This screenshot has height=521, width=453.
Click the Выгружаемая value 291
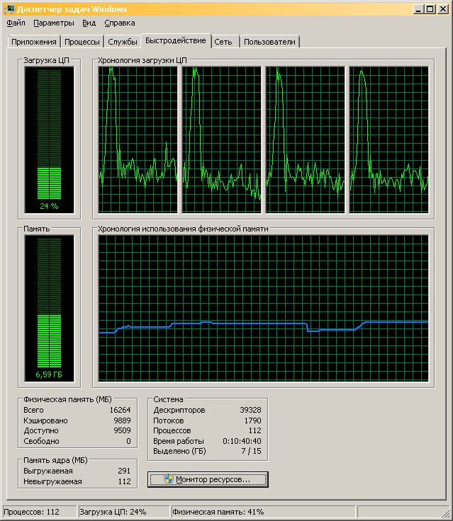click(x=124, y=471)
